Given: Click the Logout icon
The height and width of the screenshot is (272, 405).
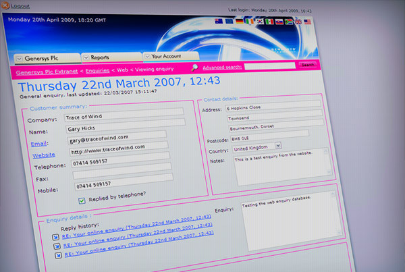Looking at the screenshot, I should [5, 5].
